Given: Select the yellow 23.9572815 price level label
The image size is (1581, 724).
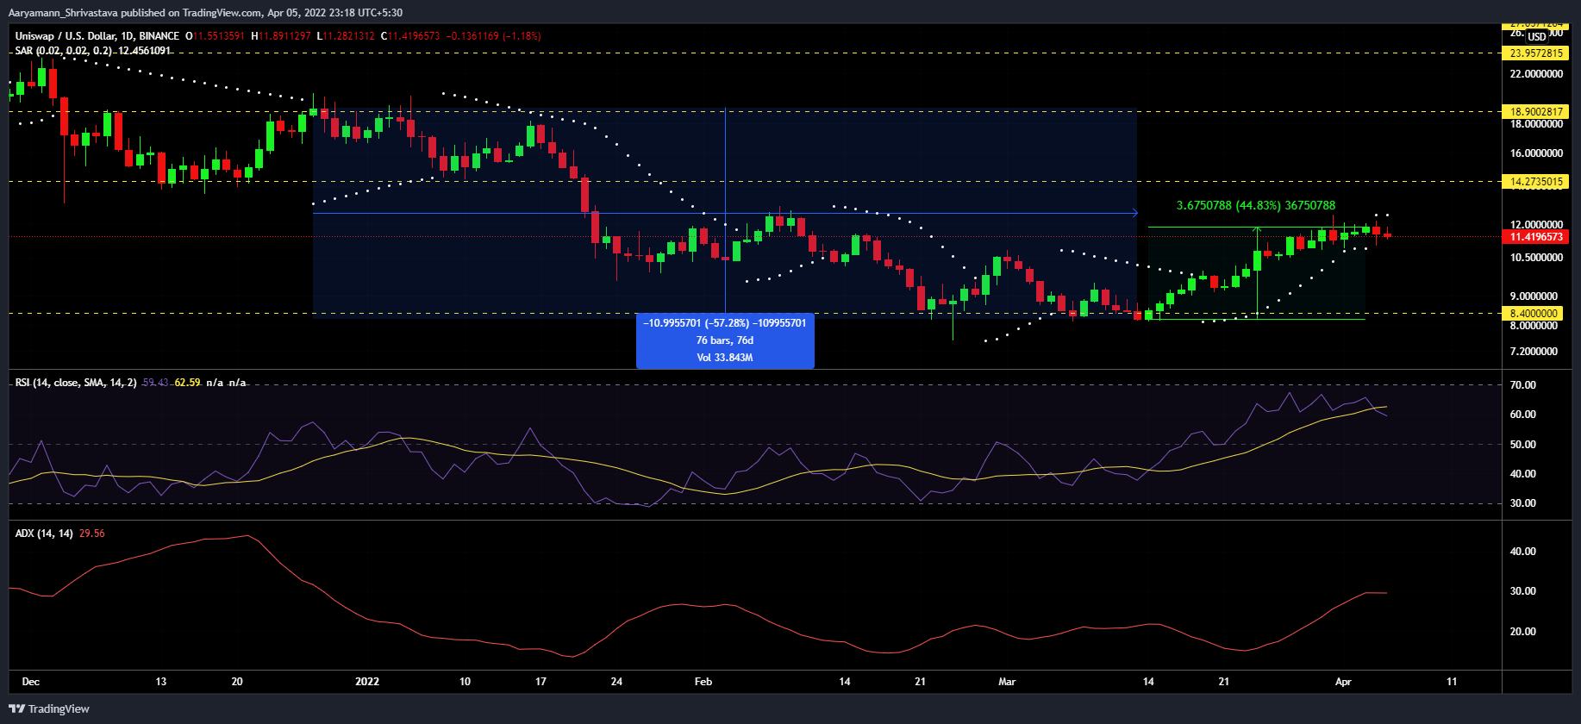Looking at the screenshot, I should (1535, 53).
